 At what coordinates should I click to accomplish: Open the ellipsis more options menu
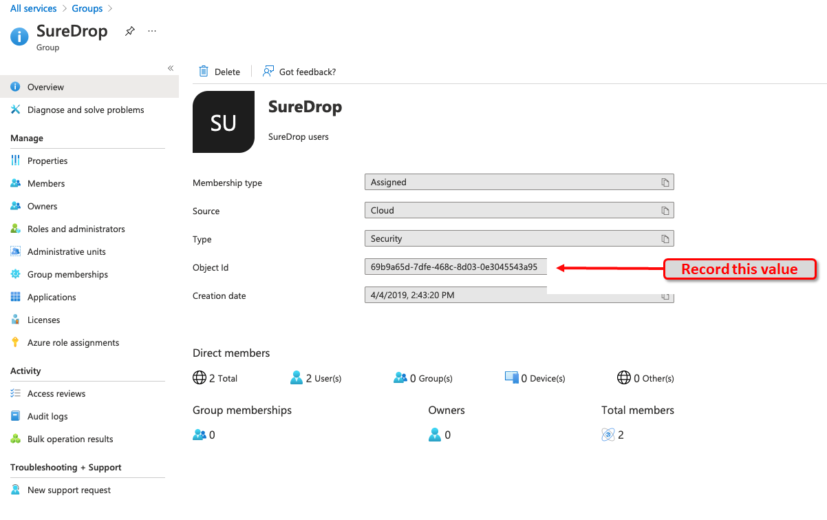click(152, 31)
